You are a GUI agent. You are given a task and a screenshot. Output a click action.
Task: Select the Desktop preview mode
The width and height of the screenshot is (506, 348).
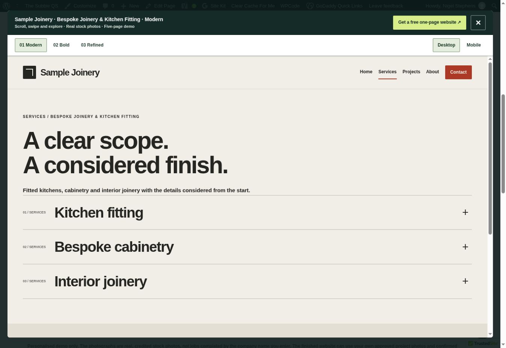pos(446,45)
